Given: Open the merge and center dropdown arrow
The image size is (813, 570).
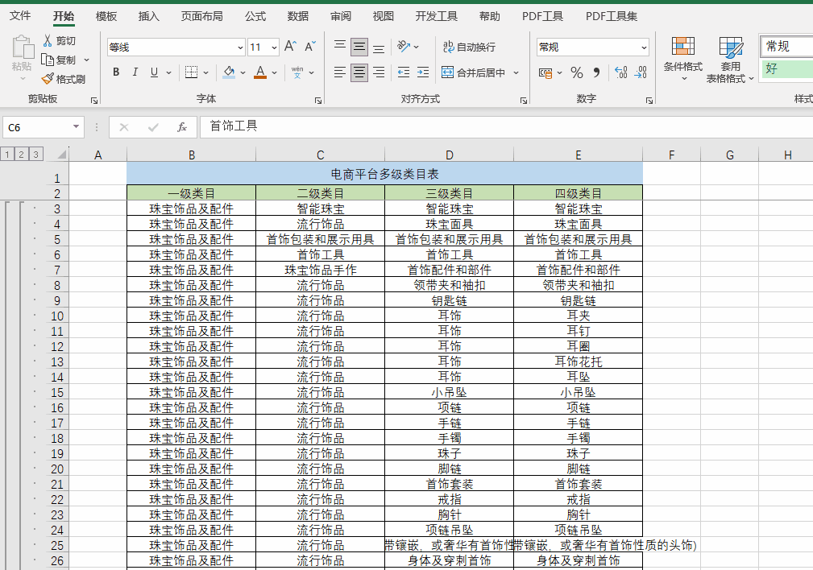Looking at the screenshot, I should [516, 72].
